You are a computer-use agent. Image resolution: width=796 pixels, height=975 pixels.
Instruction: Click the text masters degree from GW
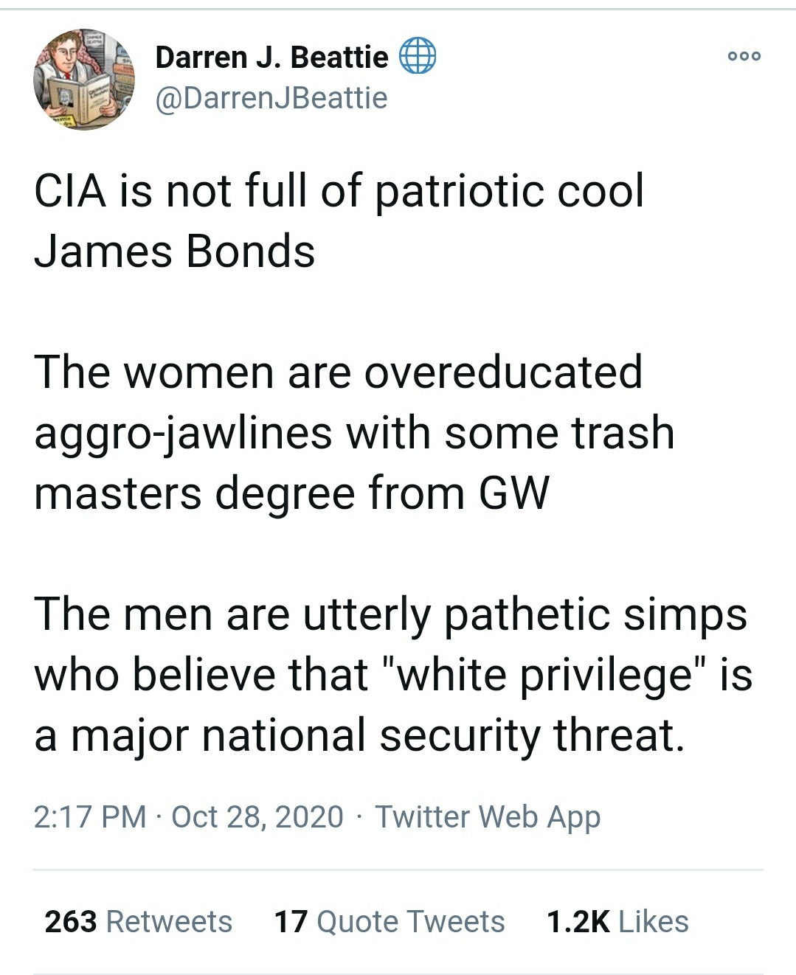tap(291, 493)
